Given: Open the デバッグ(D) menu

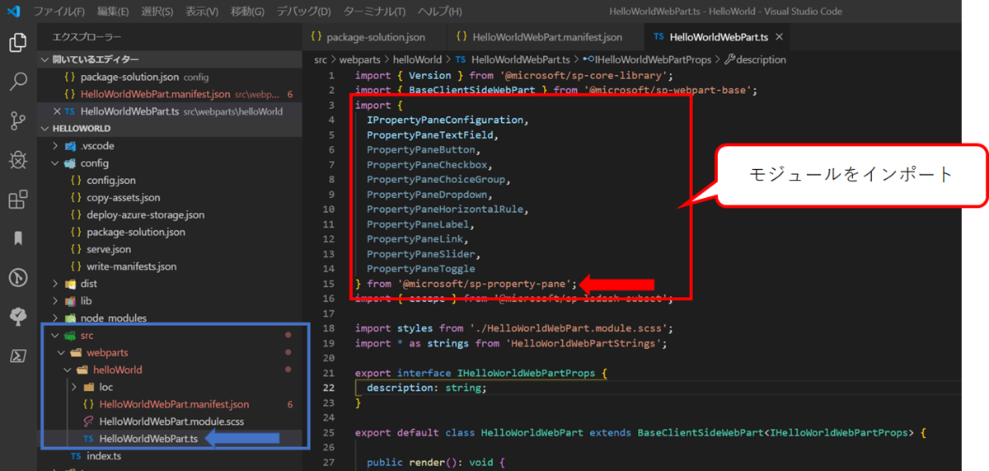Looking at the screenshot, I should pos(303,12).
